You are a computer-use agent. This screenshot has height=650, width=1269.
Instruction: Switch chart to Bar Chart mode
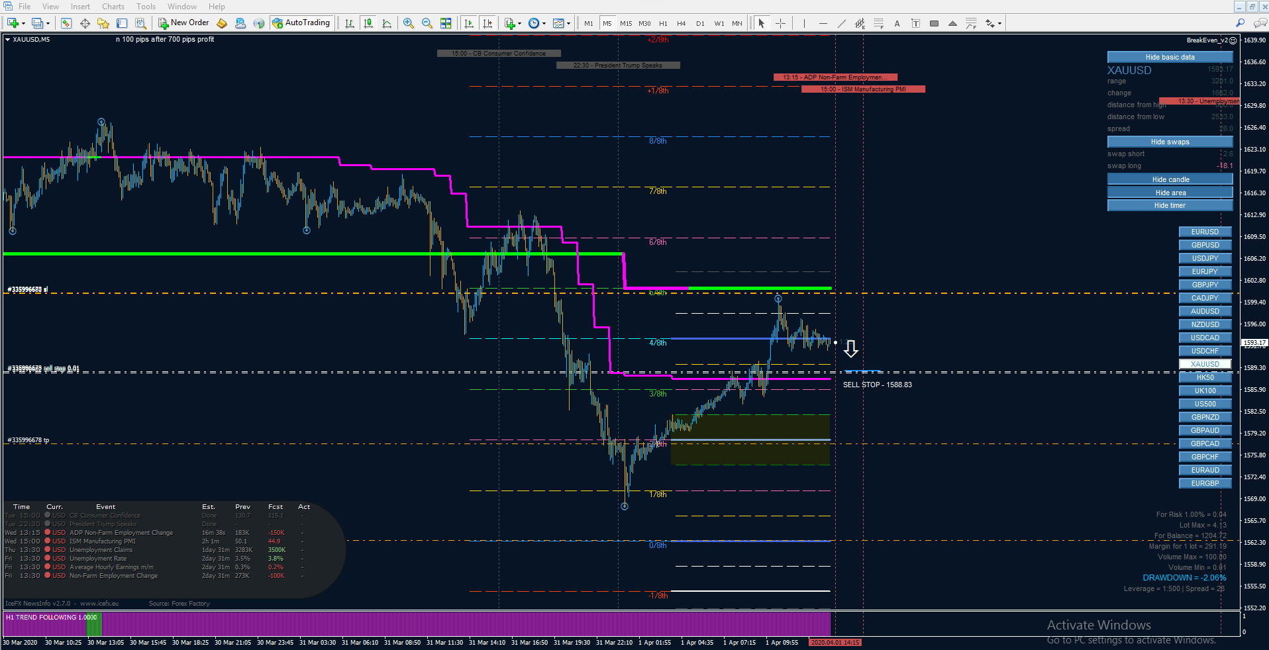(349, 23)
